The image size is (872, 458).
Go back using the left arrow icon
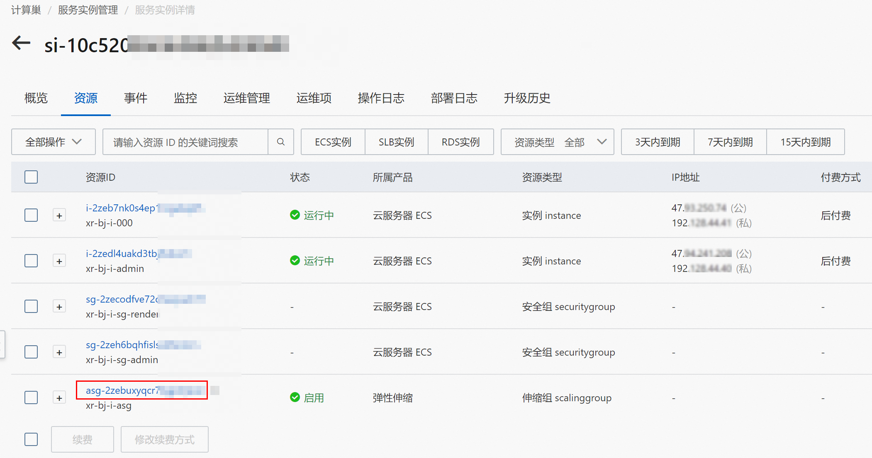point(21,43)
